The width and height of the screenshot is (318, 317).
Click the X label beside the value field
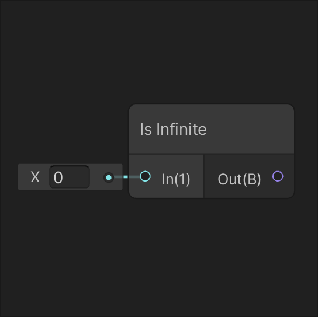pos(35,177)
